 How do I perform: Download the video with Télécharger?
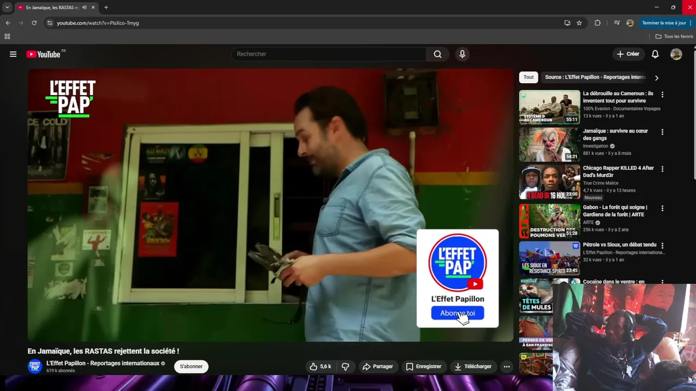point(473,367)
